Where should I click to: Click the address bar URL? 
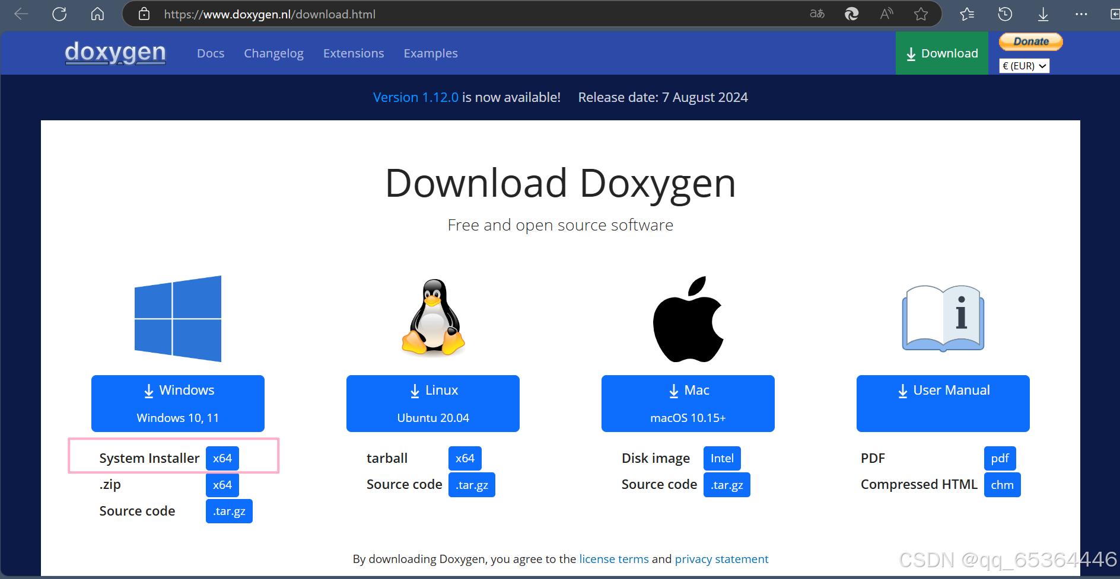tap(270, 14)
